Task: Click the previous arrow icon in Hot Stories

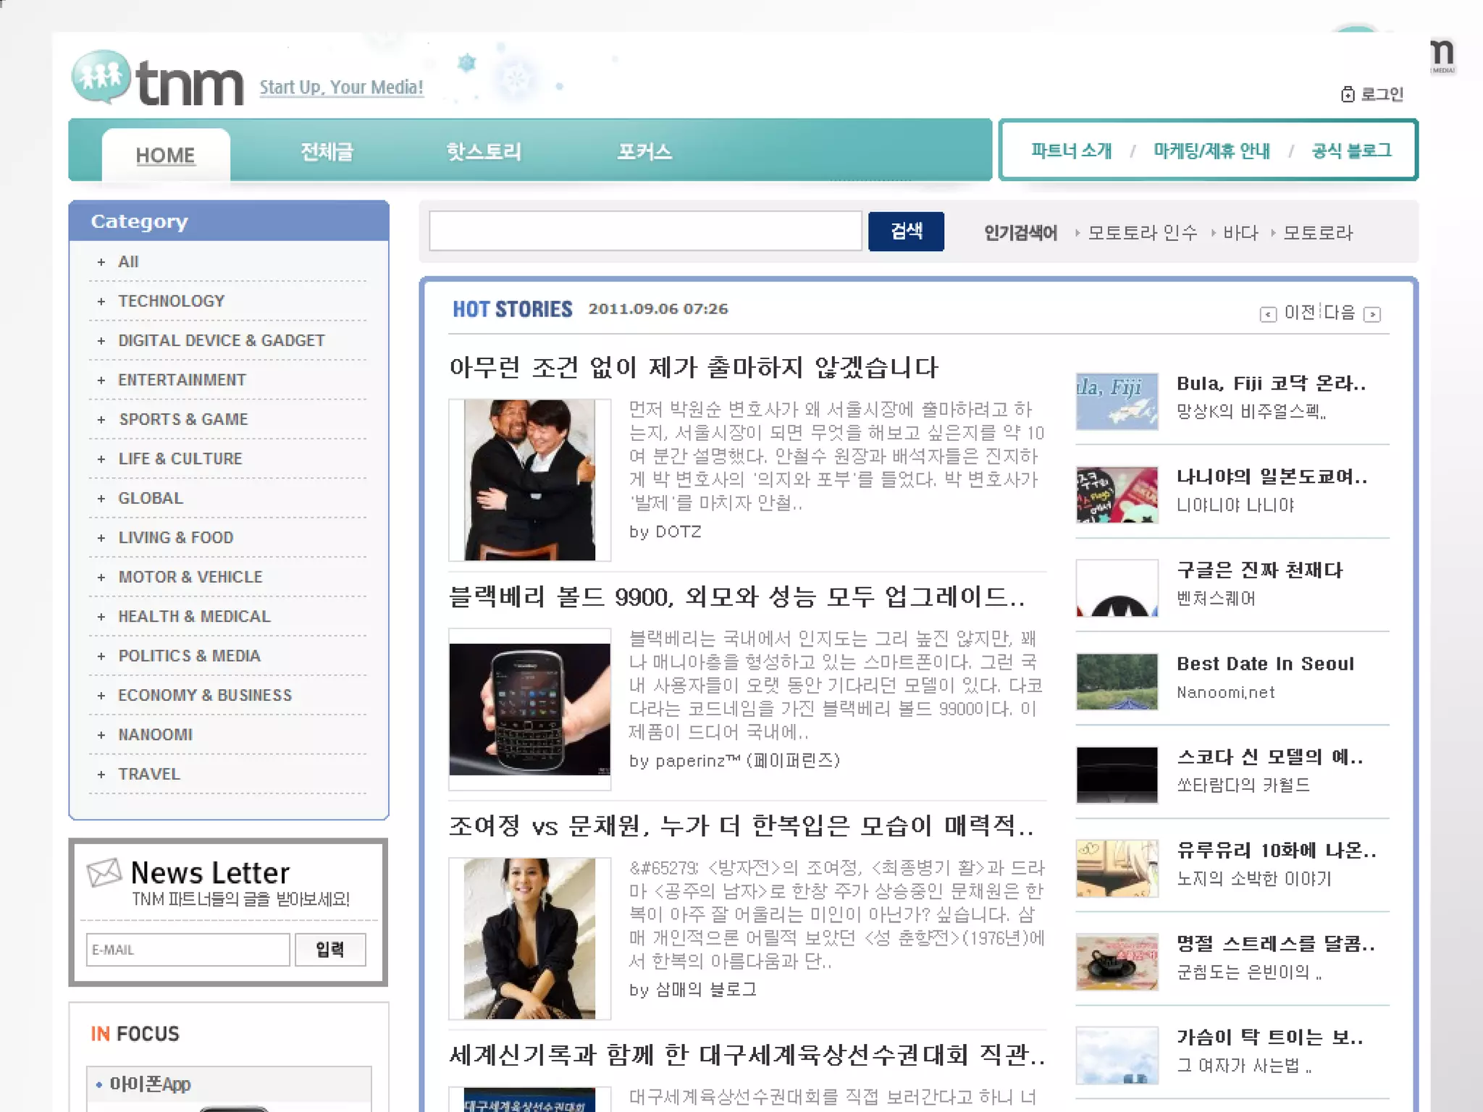Action: point(1267,314)
